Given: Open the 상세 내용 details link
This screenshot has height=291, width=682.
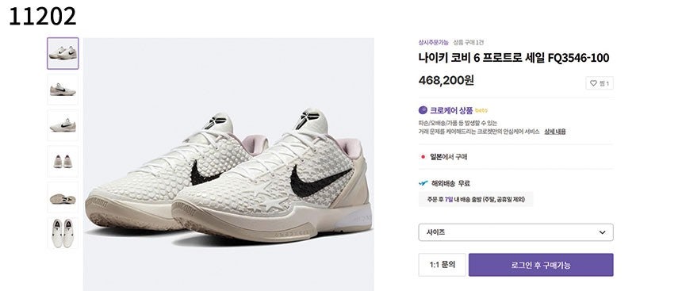Looking at the screenshot, I should (554, 132).
